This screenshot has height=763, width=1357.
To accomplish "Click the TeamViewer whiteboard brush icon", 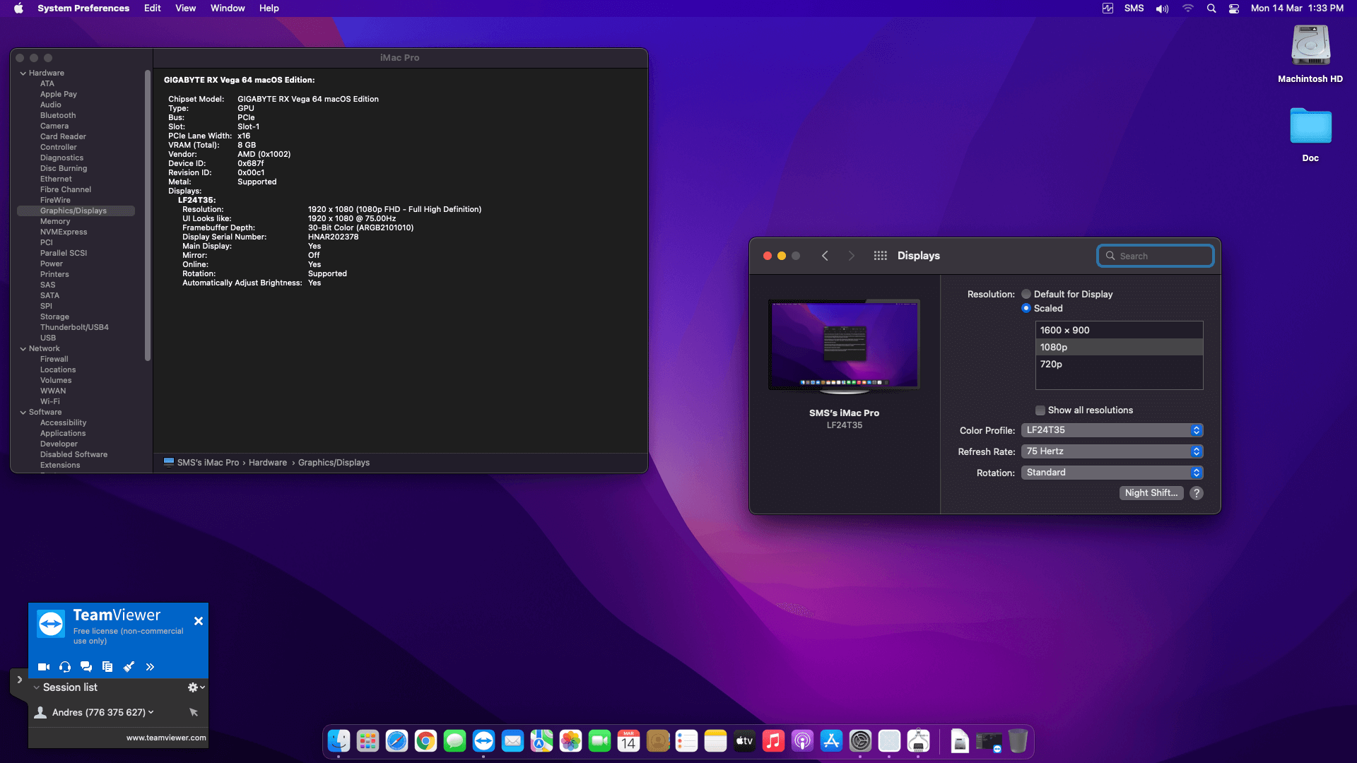I will coord(129,667).
